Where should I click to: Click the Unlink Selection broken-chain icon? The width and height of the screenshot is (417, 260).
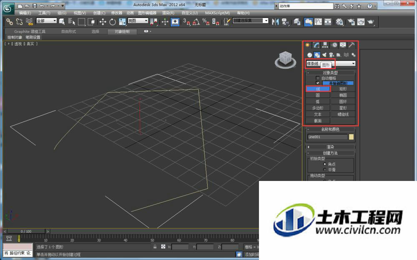(19, 22)
